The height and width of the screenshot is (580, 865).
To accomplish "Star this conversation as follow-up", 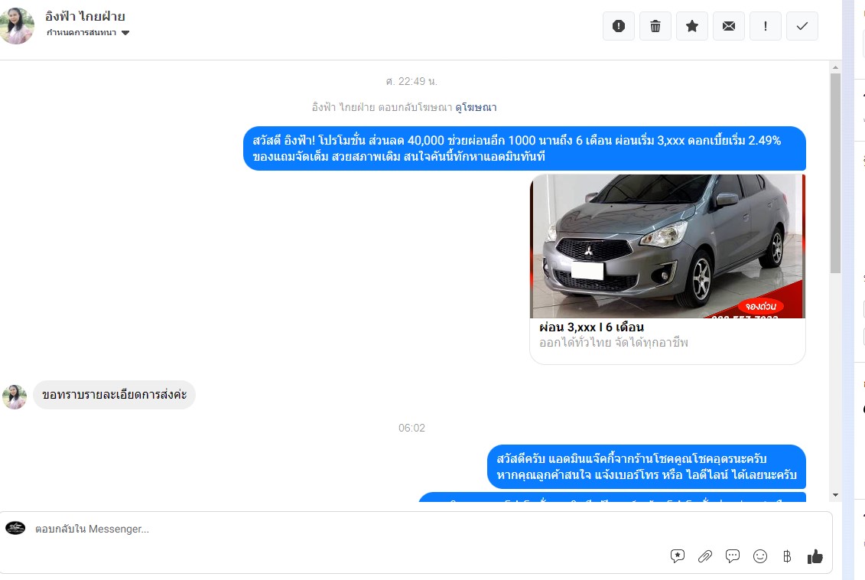I will coord(692,26).
